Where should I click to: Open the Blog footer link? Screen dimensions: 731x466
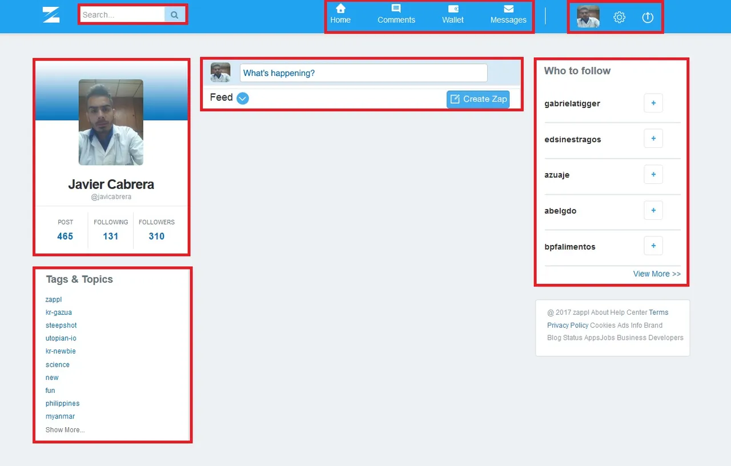tap(554, 338)
